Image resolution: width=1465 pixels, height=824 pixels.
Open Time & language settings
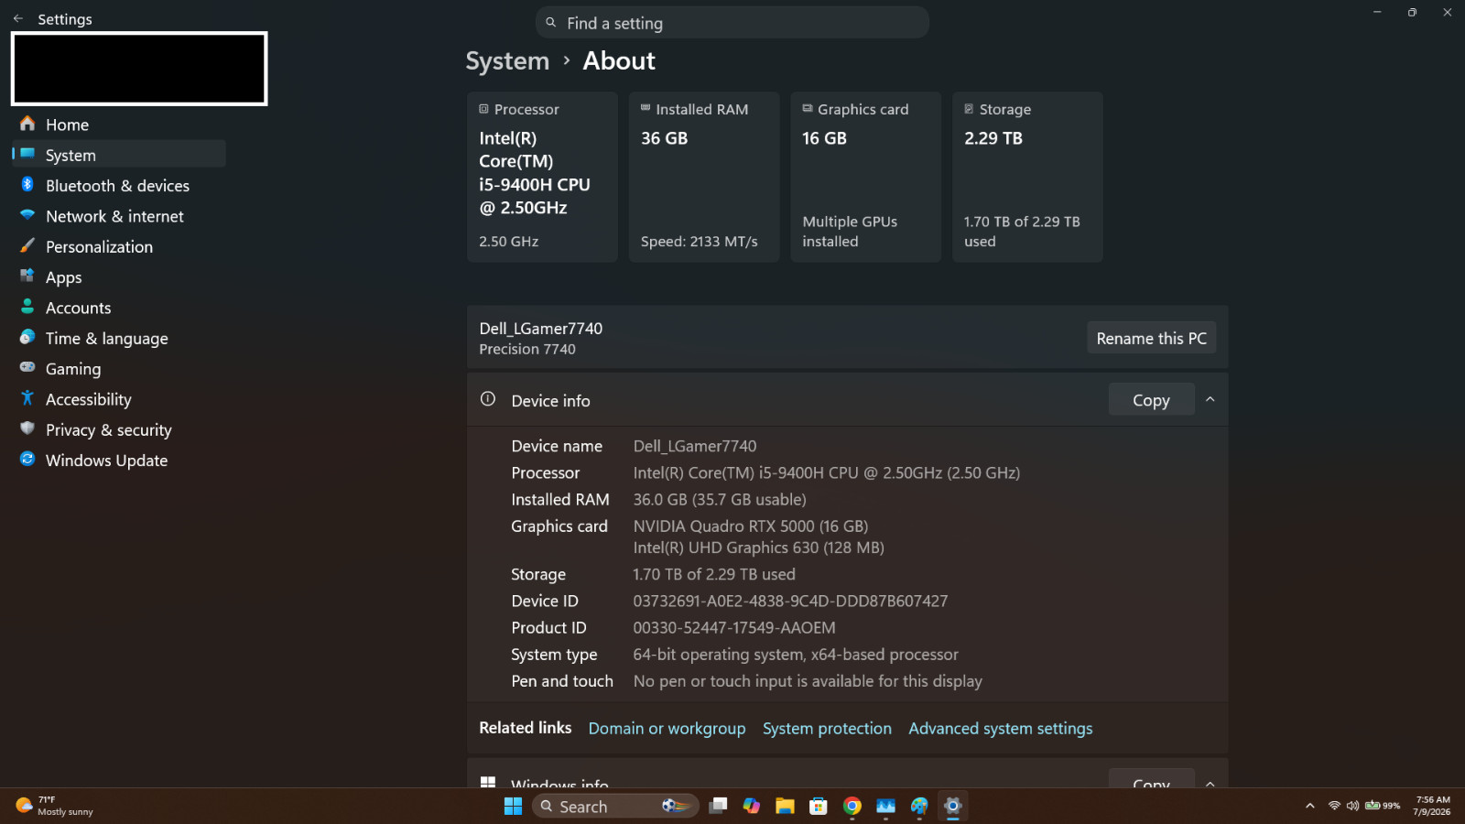click(x=119, y=338)
